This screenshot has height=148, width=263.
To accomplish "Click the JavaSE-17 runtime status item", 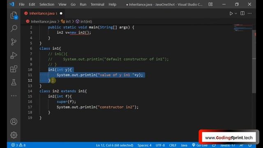I will coord(228,145).
